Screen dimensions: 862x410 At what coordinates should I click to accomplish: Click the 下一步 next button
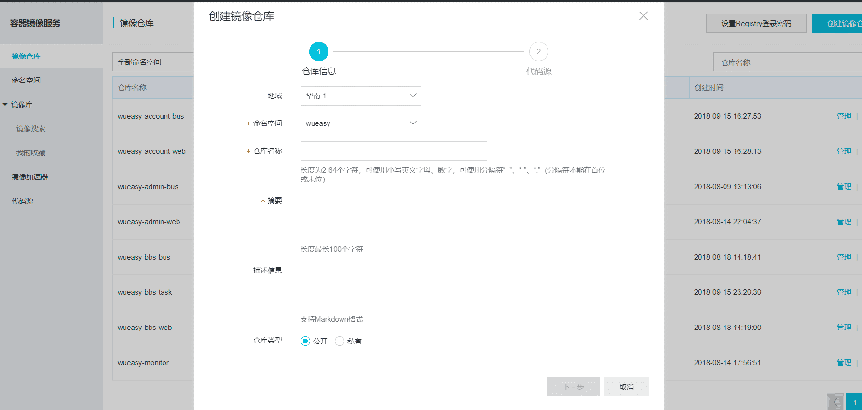pos(573,387)
